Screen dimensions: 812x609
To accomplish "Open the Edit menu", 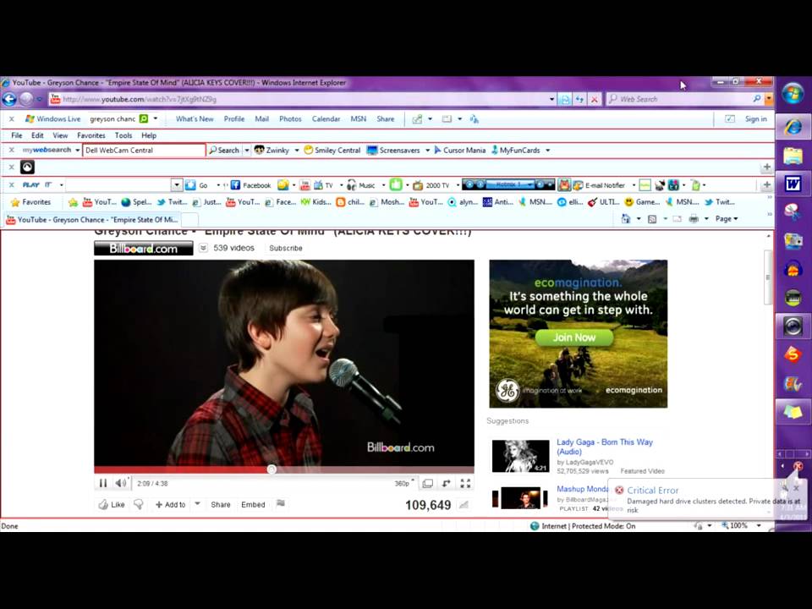I will pyautogui.click(x=37, y=135).
